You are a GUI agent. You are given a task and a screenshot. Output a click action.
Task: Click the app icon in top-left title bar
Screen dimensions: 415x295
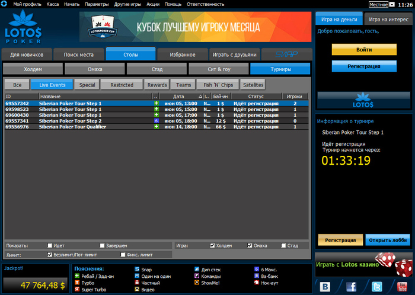tap(4, 4)
